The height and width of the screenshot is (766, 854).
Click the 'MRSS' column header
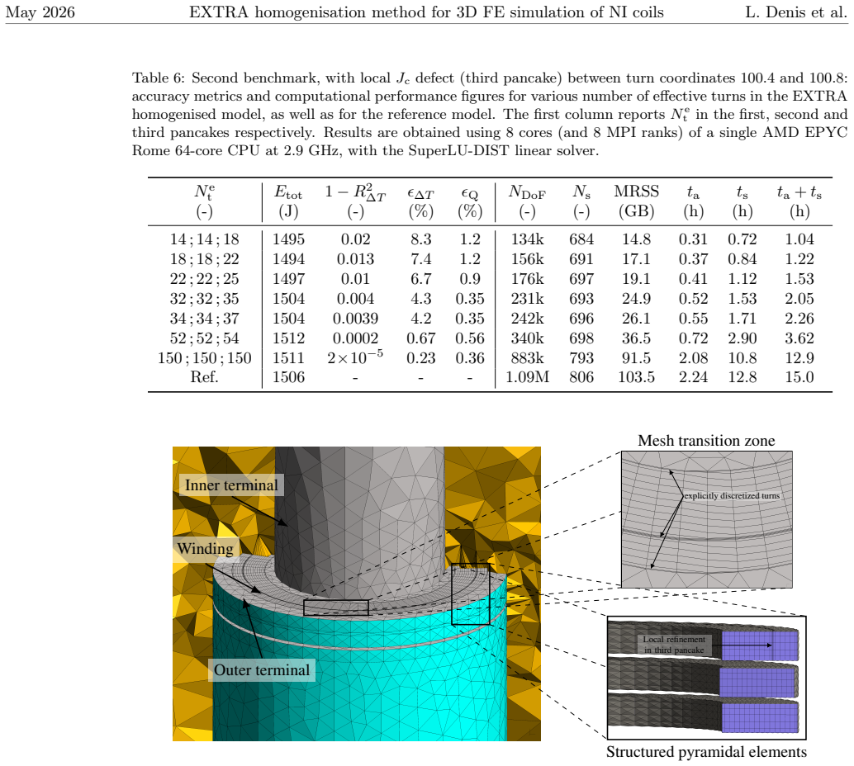pos(636,191)
